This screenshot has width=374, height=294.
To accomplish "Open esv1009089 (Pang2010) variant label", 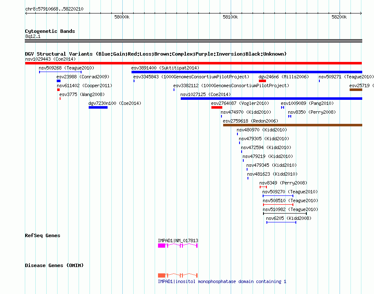I will coord(307,103).
